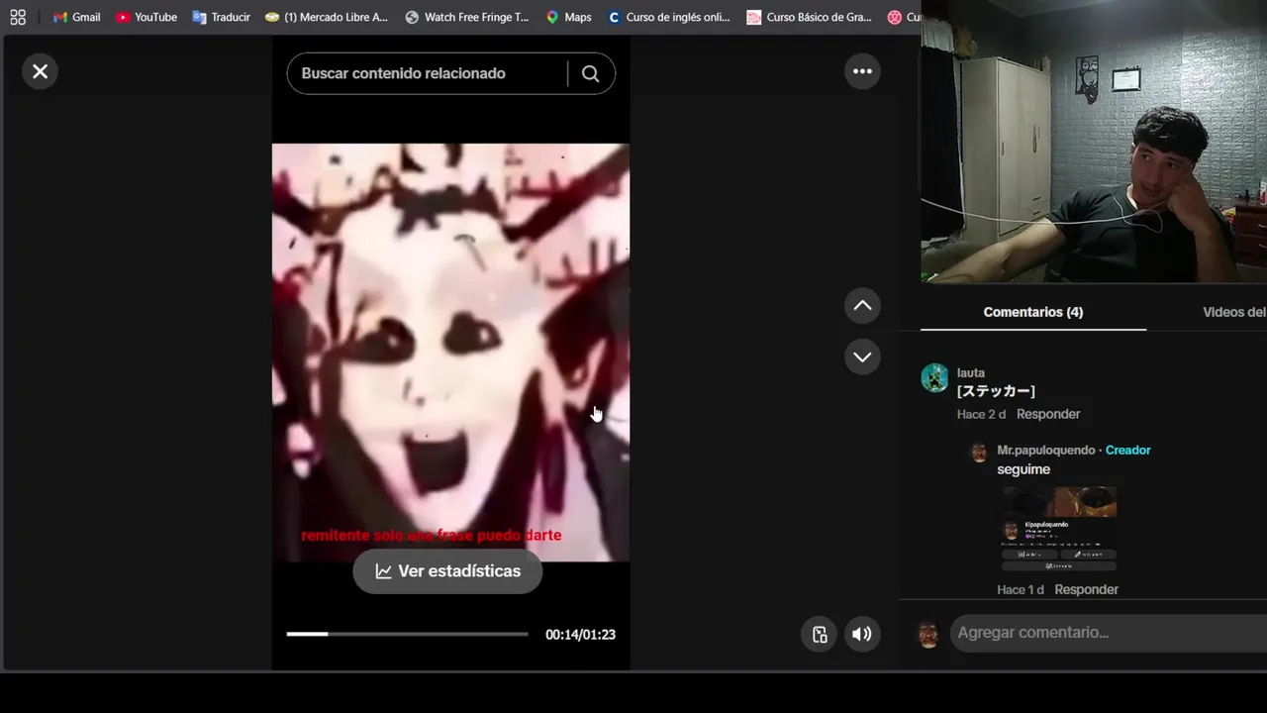Open the 'Curso de inglés onli...' bookmark
Image resolution: width=1267 pixels, height=713 pixels.
[668, 17]
